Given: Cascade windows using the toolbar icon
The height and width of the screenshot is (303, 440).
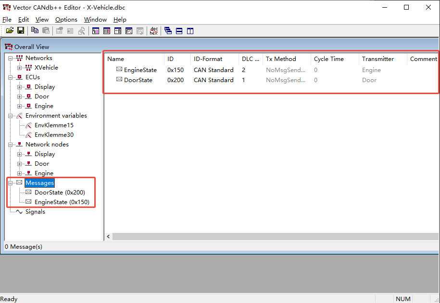Looking at the screenshot, I should tap(168, 31).
